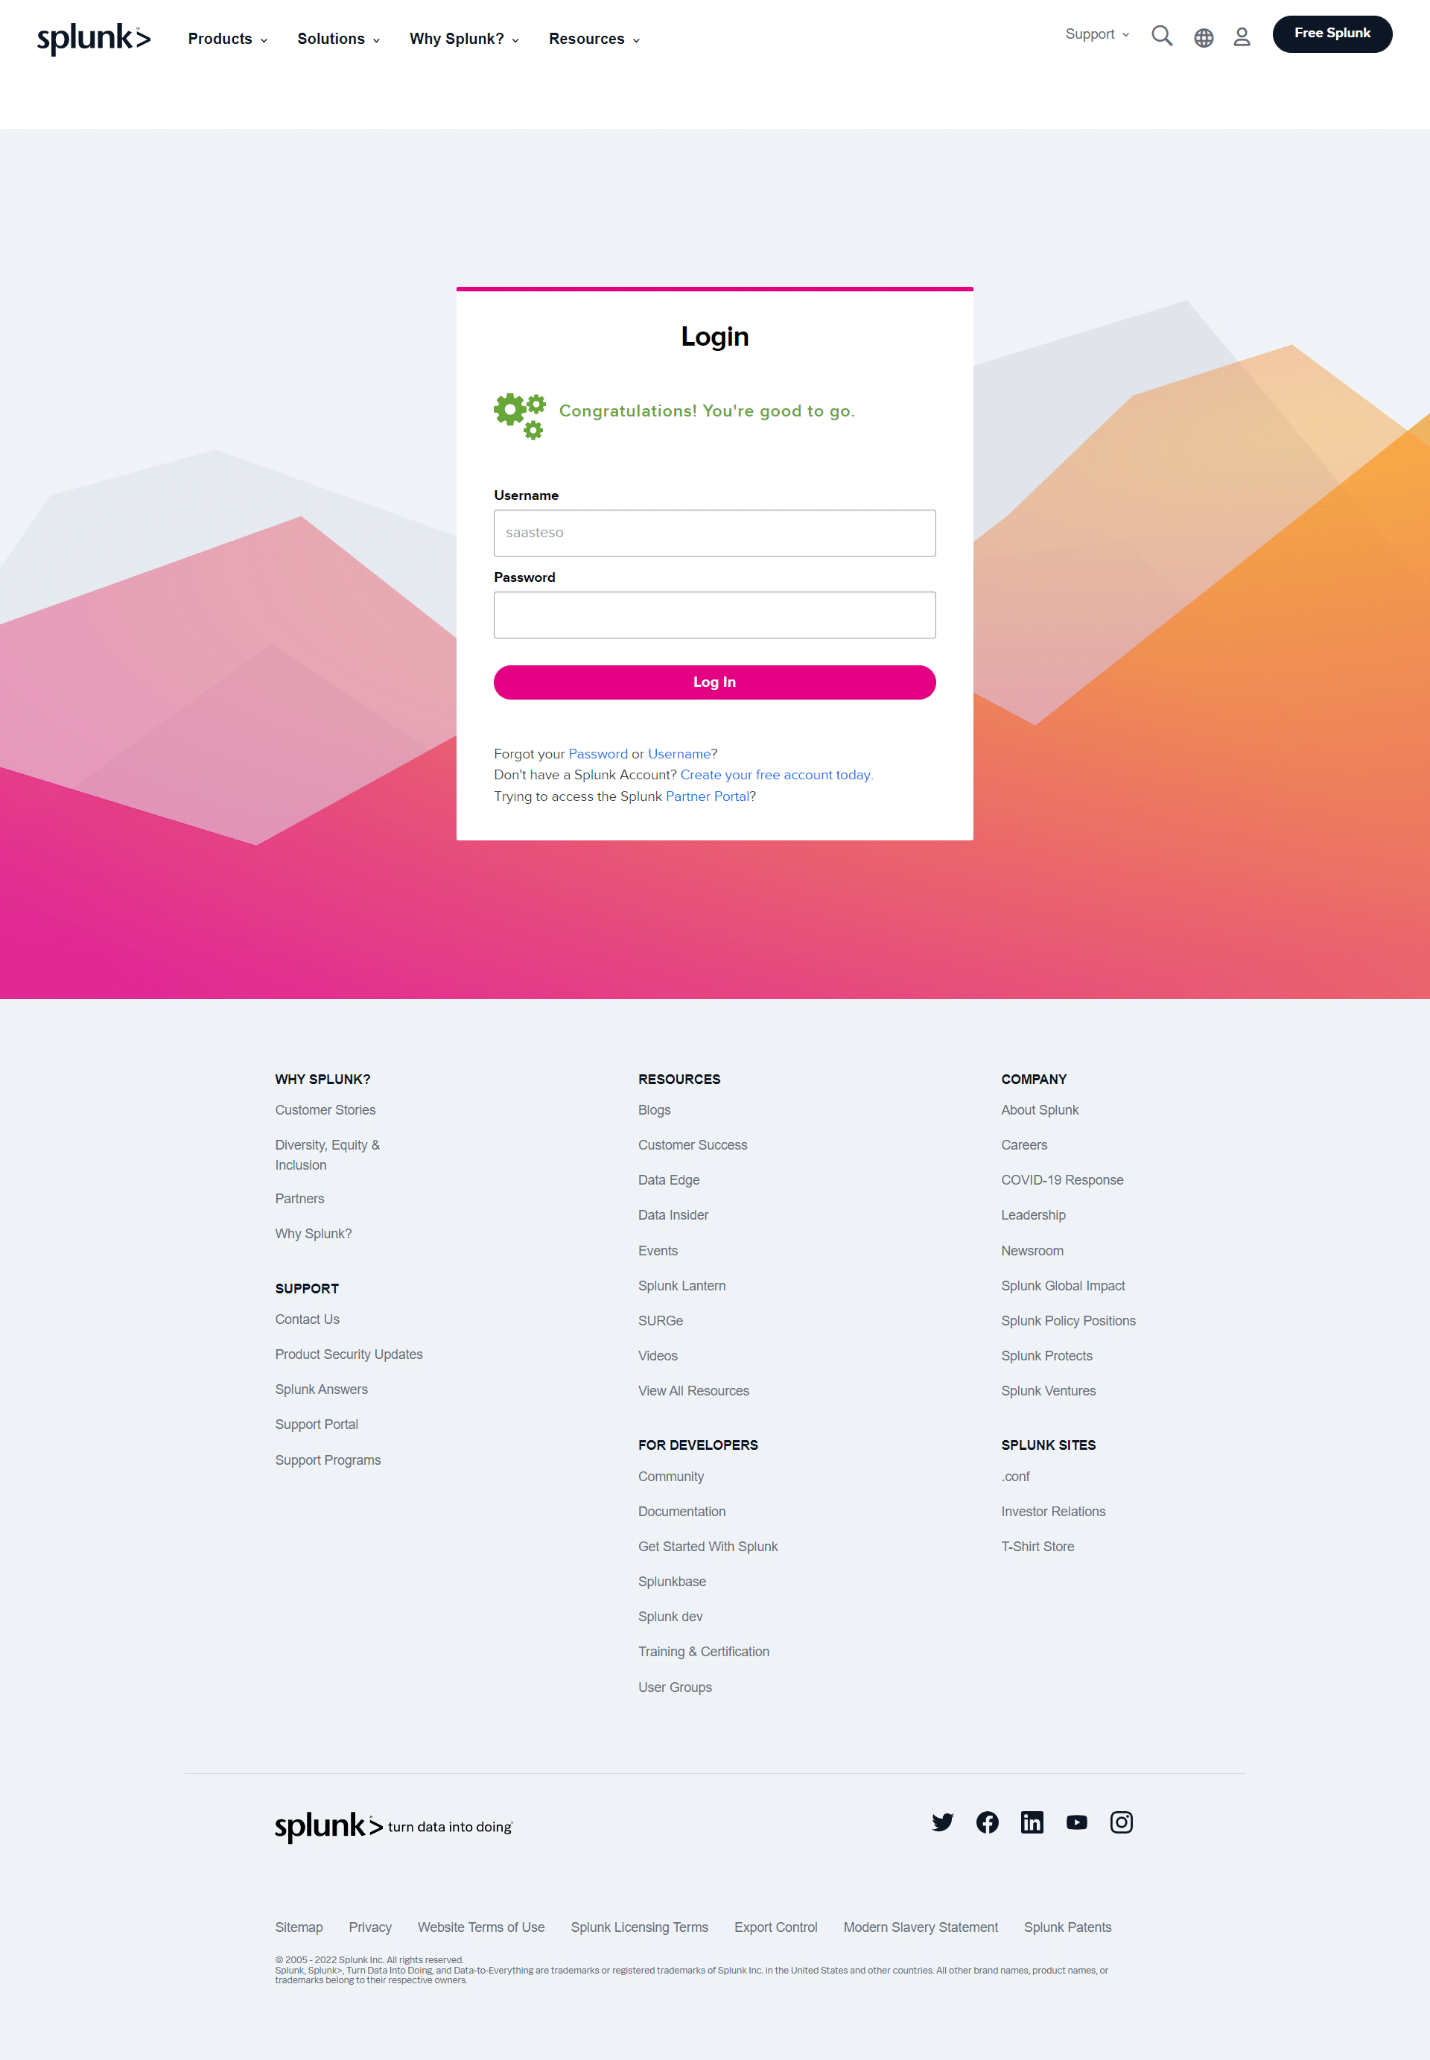
Task: Expand the Resources header dropdown
Action: click(594, 39)
